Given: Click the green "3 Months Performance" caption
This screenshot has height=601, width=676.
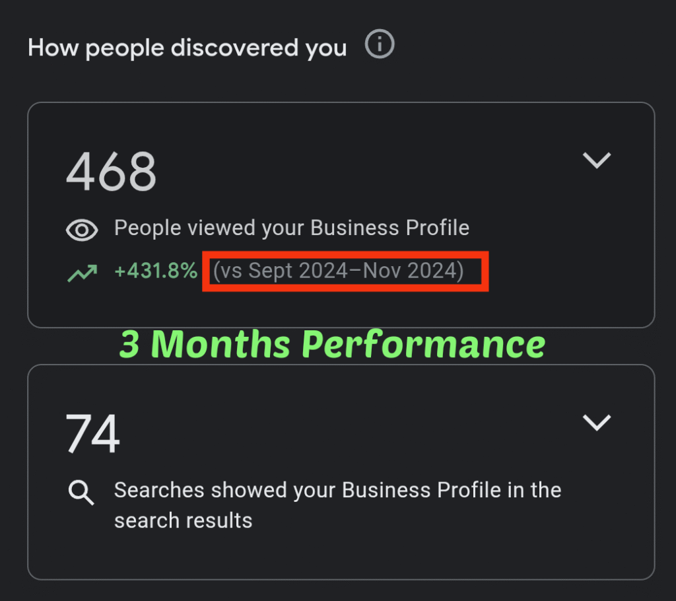Looking at the screenshot, I should pyautogui.click(x=332, y=345).
